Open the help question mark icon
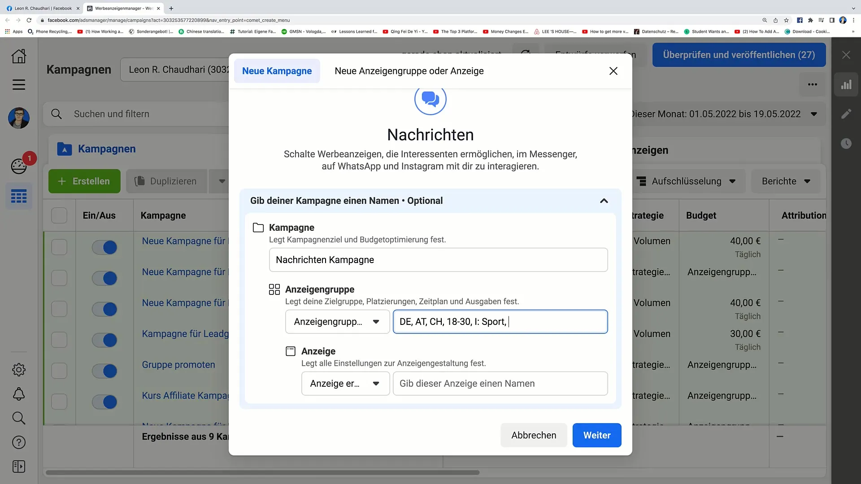Viewport: 861px width, 484px height. point(19,442)
